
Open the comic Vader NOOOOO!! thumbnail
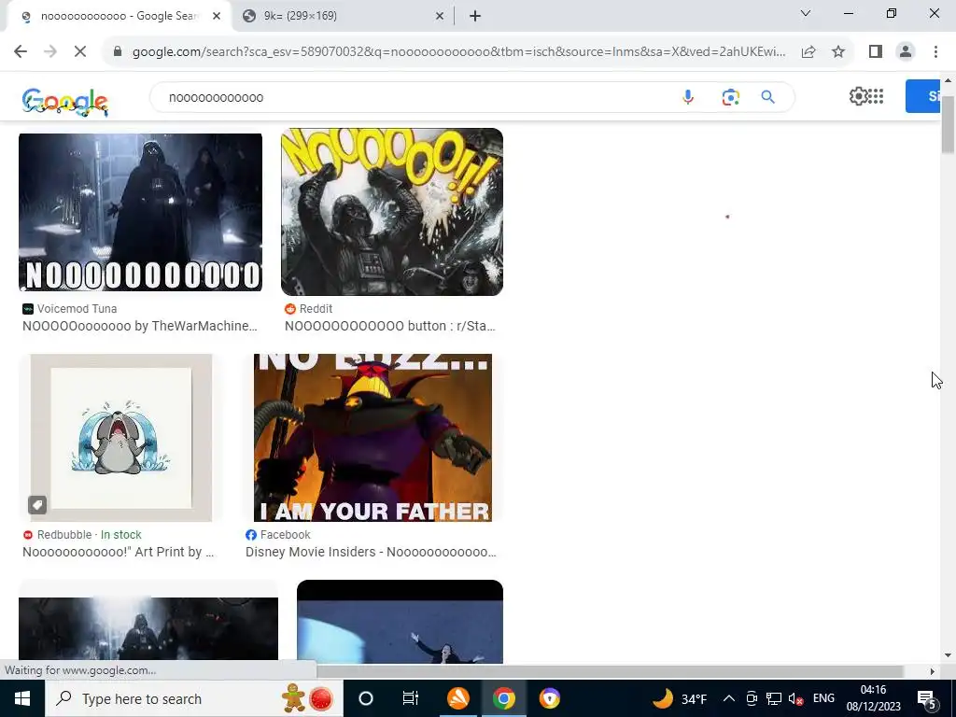coord(391,212)
